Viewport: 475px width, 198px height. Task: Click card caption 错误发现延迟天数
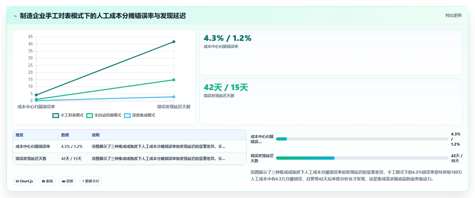(219, 96)
